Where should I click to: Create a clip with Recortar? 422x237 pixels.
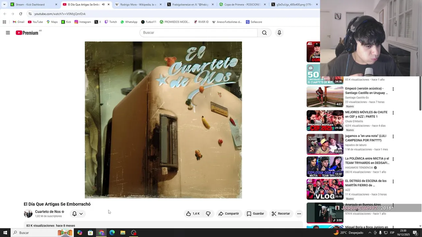281,214
